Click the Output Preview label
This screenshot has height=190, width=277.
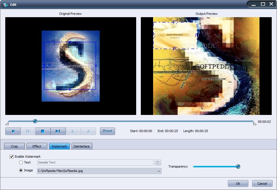coord(207,14)
